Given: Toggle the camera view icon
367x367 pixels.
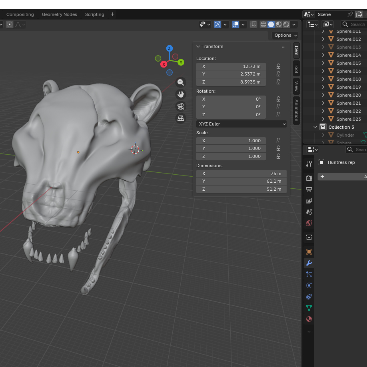Looking at the screenshot, I should tap(181, 106).
